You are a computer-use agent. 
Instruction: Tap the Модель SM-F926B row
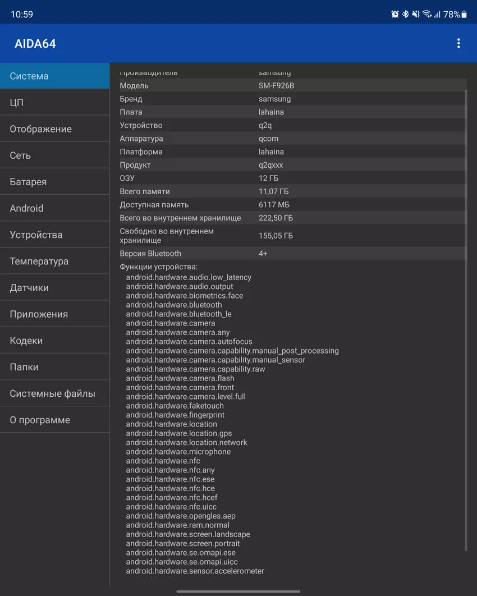pos(292,86)
